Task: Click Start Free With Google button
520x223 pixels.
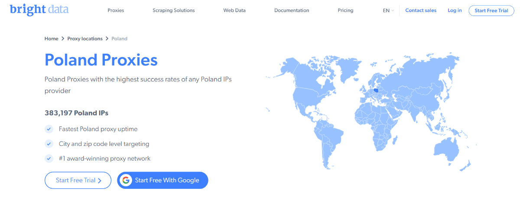Action: point(162,181)
